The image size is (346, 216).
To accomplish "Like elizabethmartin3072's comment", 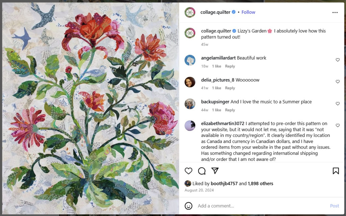I will point(338,125).
